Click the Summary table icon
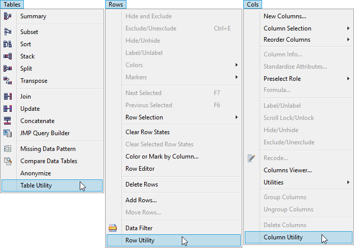Image resolution: width=354 pixels, height=248 pixels. 8,16
